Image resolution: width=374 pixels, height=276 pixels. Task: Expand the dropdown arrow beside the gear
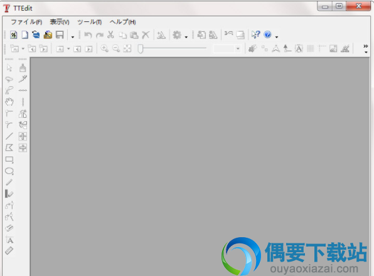(186, 37)
